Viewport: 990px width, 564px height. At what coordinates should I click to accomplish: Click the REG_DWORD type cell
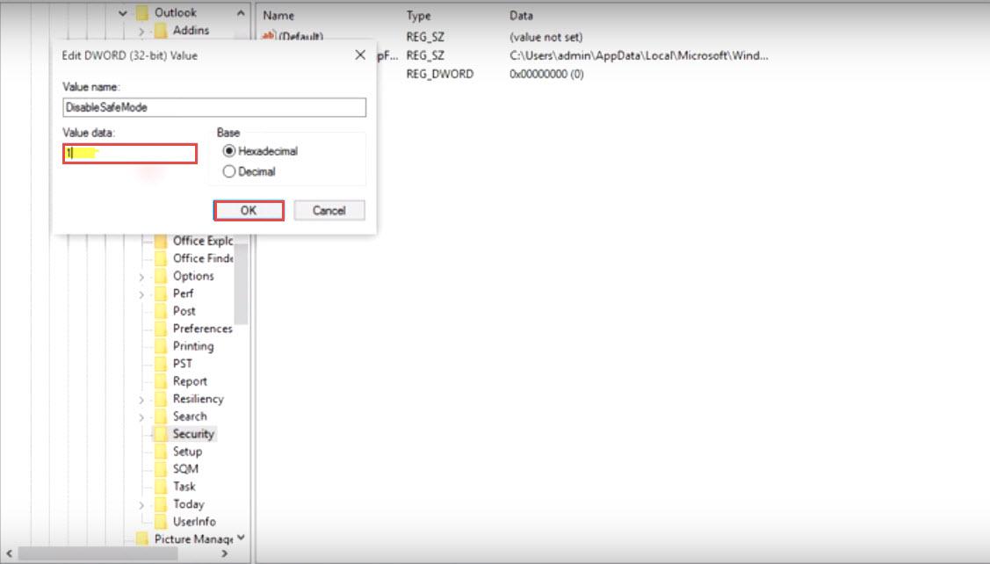click(439, 74)
